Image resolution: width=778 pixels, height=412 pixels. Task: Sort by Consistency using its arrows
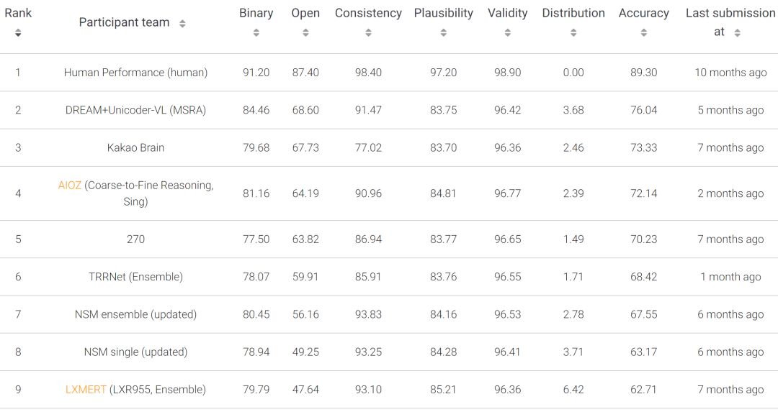tap(368, 32)
